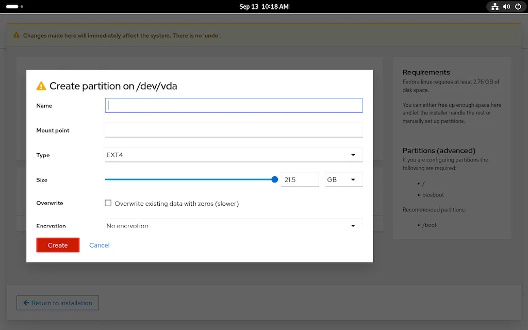
Task: Open the Type dropdown showing EXT4
Action: click(x=234, y=155)
